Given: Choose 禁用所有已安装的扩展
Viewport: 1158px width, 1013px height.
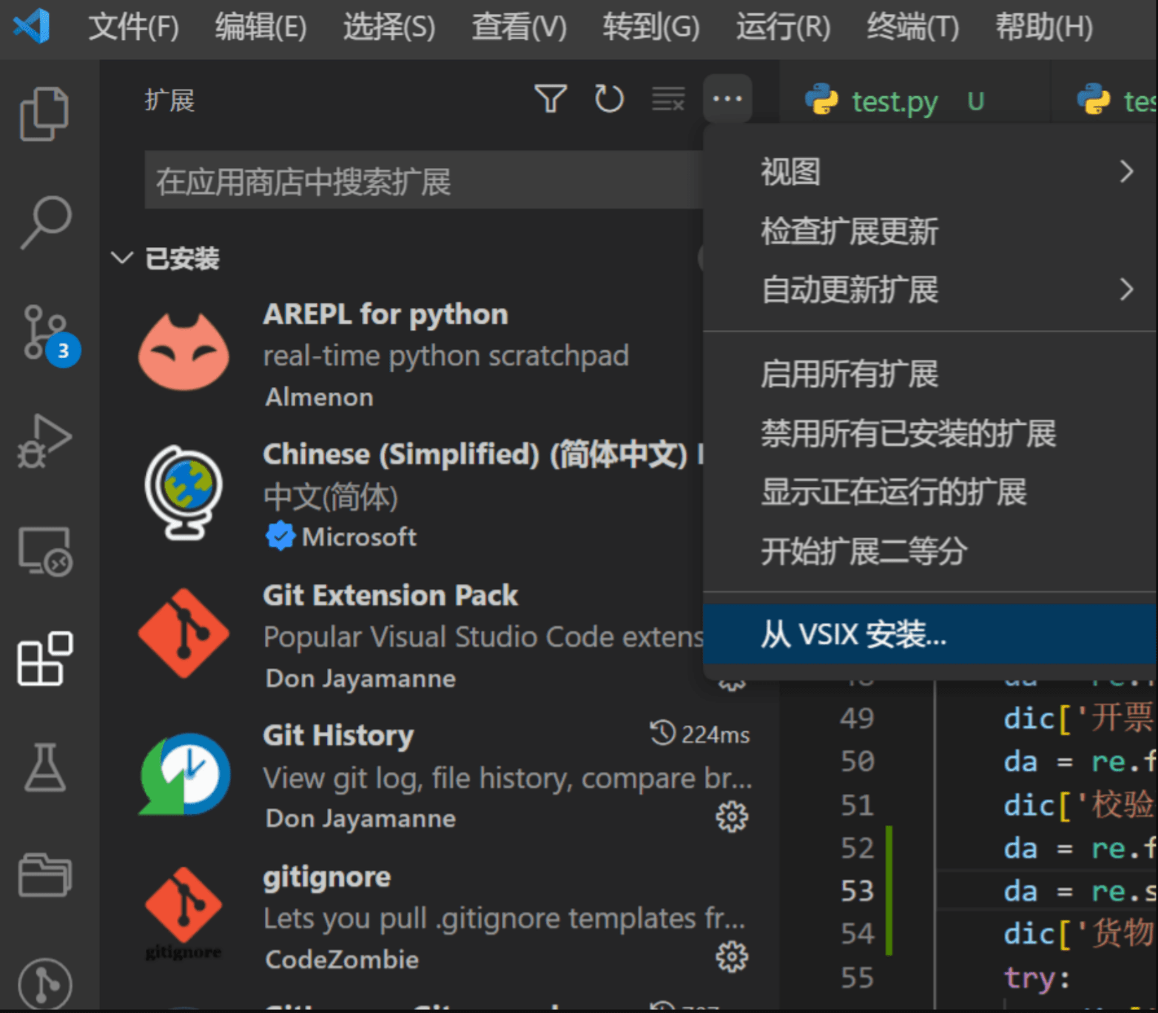Looking at the screenshot, I should (x=930, y=433).
